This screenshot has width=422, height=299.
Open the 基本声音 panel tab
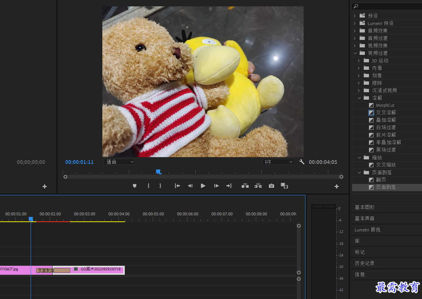point(364,218)
